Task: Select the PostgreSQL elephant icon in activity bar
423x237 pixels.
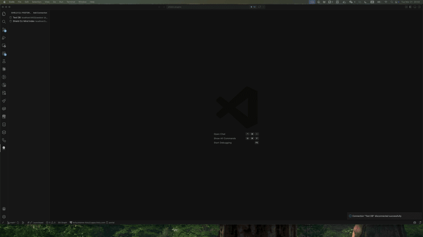Action: click(4, 148)
